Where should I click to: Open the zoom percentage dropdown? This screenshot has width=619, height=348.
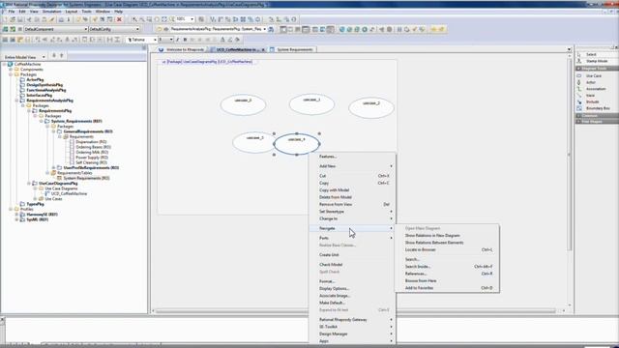(x=192, y=19)
